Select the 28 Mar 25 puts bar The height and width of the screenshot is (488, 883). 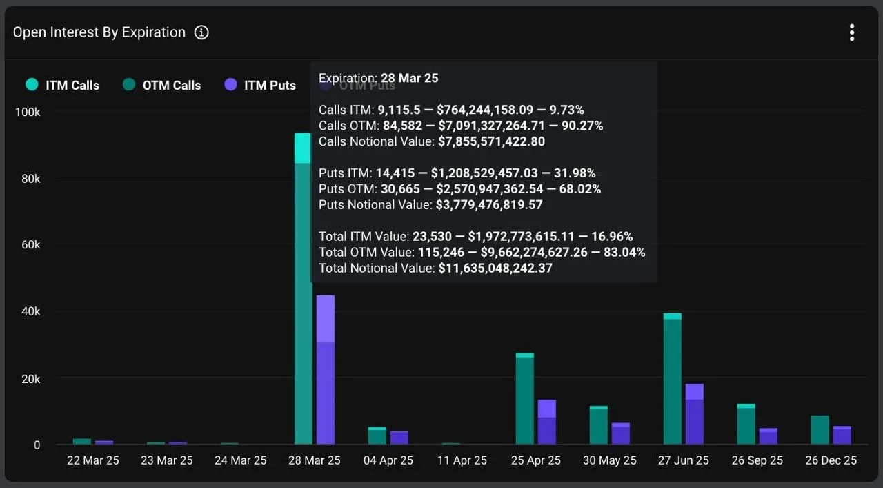(x=326, y=369)
